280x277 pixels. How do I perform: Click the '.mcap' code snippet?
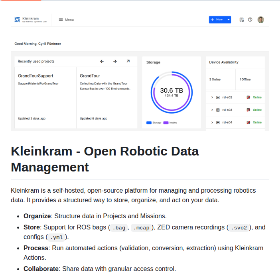coord(141,228)
